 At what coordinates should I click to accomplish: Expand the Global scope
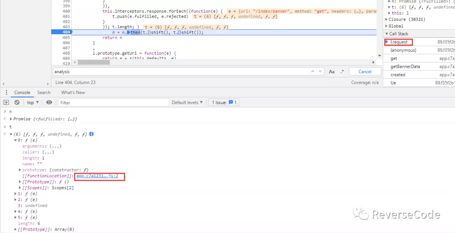(386, 26)
